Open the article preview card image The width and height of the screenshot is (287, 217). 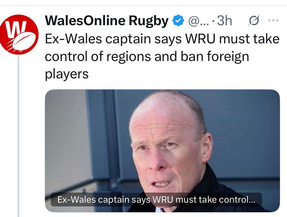coord(162,150)
